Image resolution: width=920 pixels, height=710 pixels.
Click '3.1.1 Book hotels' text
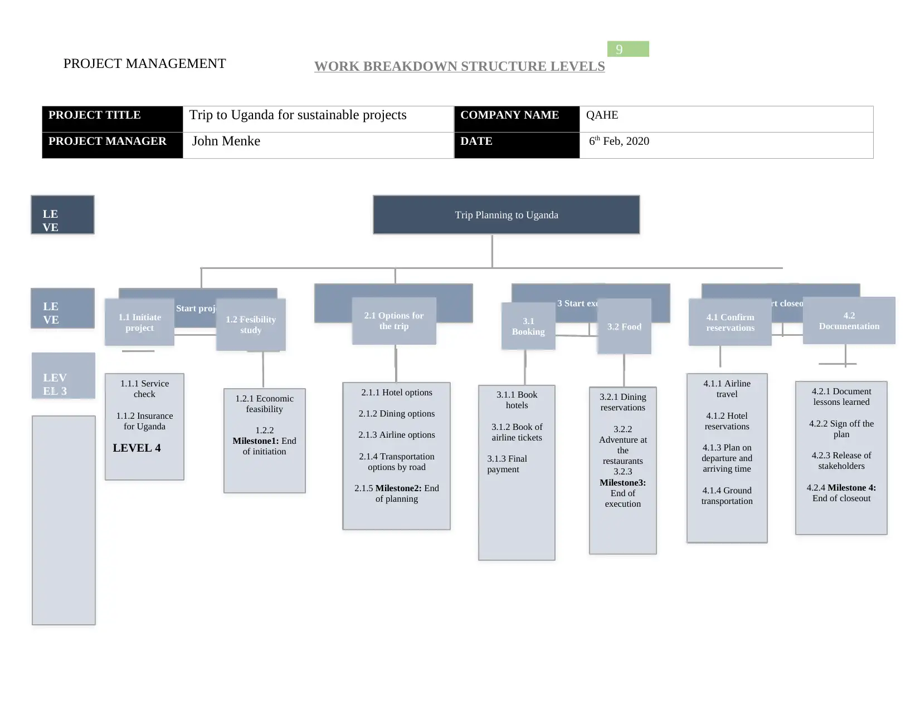(x=517, y=400)
